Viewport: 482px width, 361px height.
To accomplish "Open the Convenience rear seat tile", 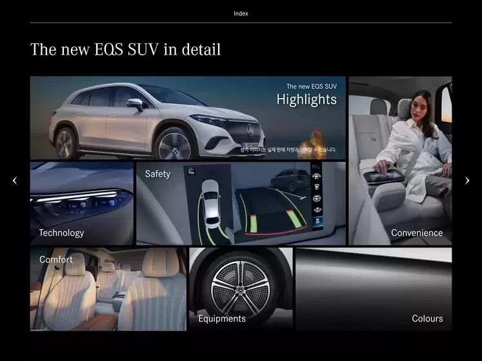I will [x=400, y=161].
